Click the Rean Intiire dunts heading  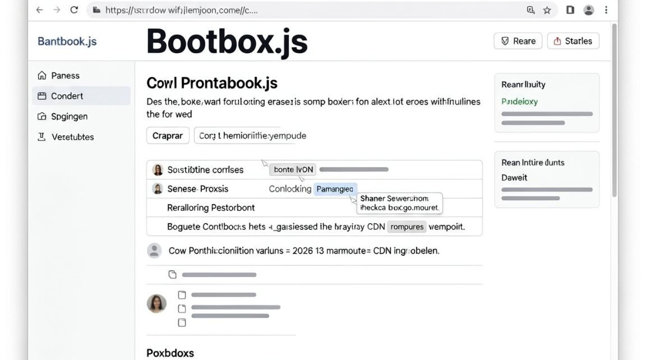[x=533, y=163]
